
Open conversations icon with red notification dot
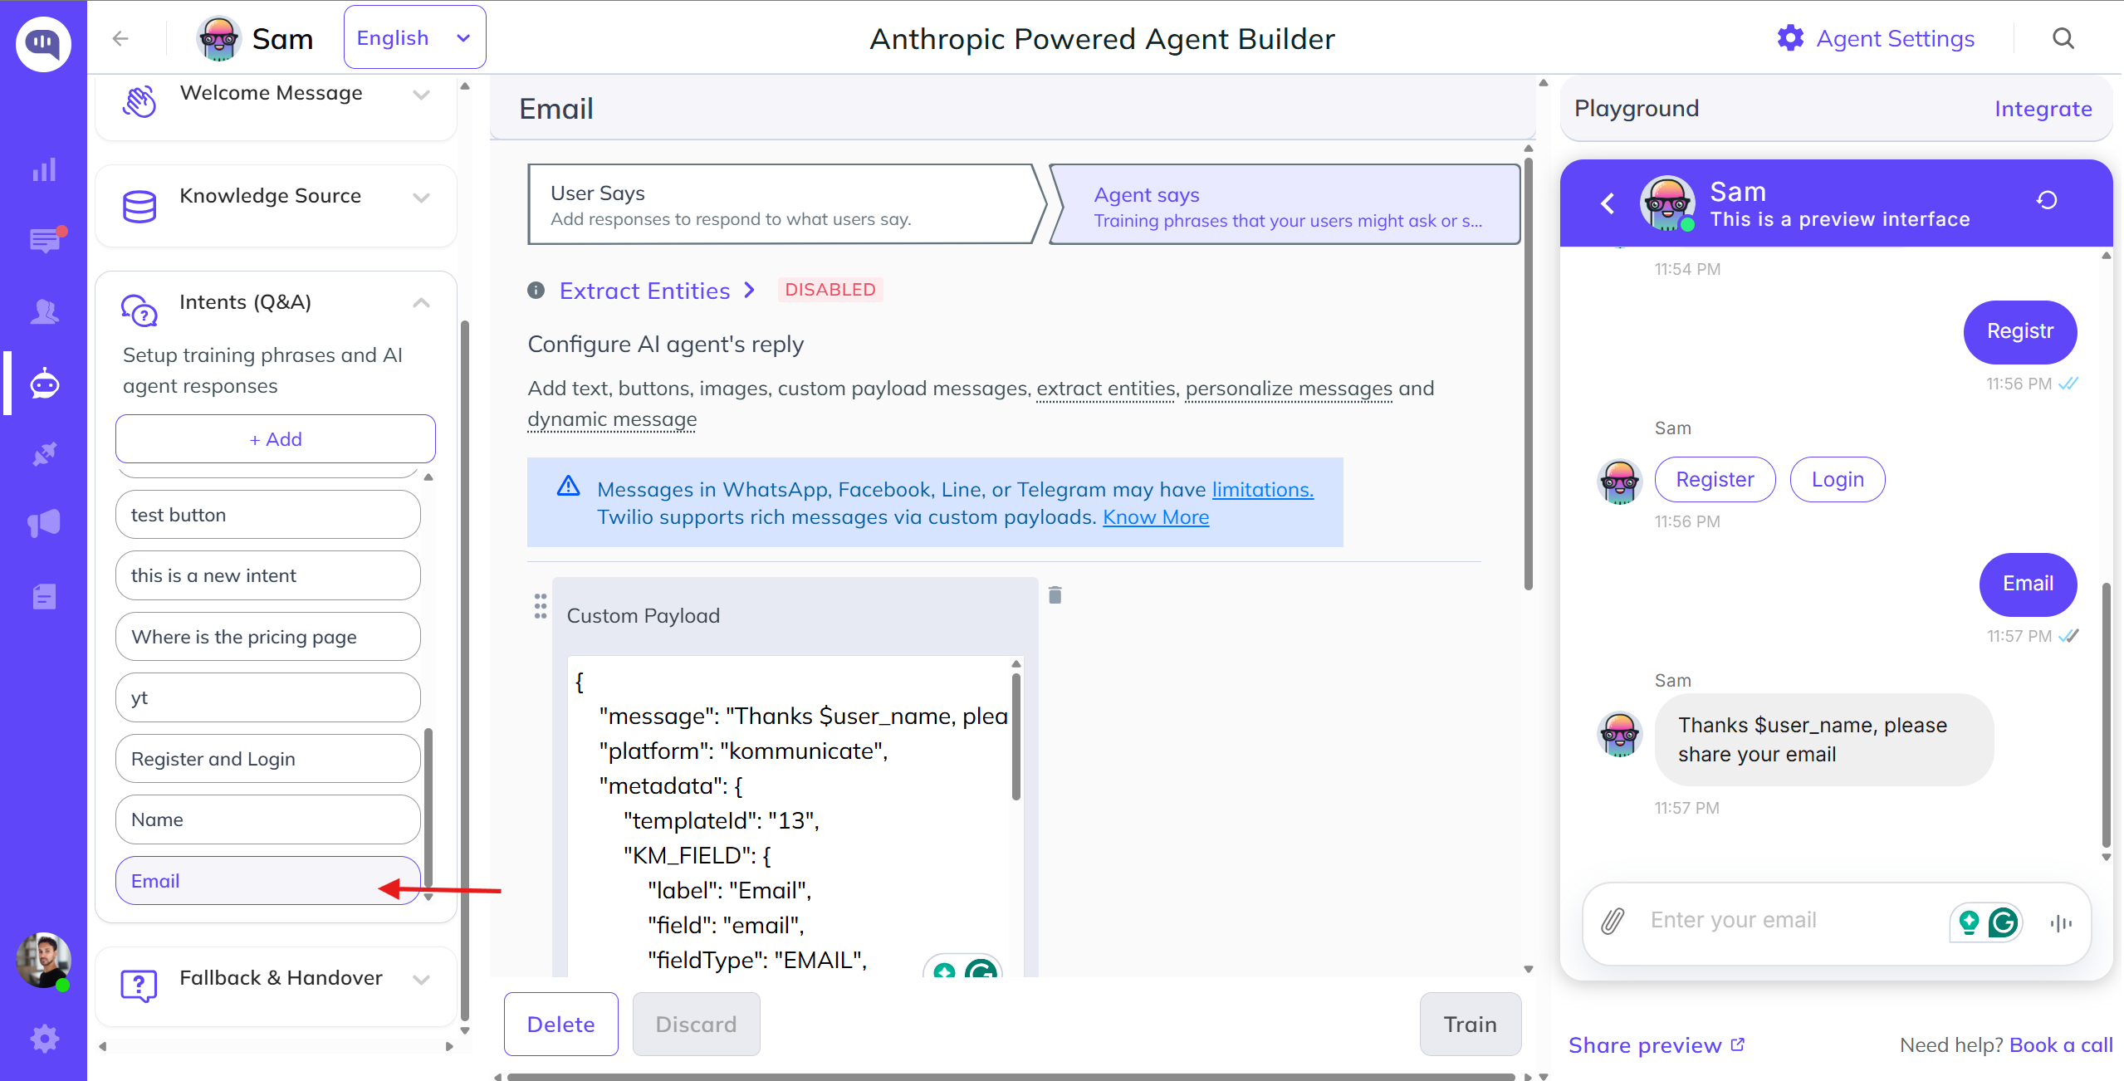pos(46,240)
